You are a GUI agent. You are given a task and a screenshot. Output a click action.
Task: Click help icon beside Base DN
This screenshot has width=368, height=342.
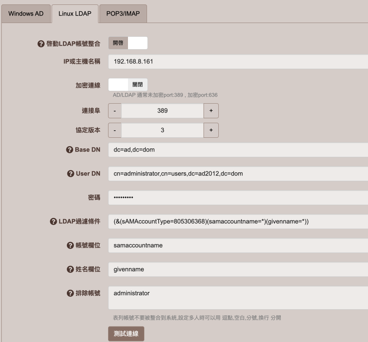click(70, 150)
